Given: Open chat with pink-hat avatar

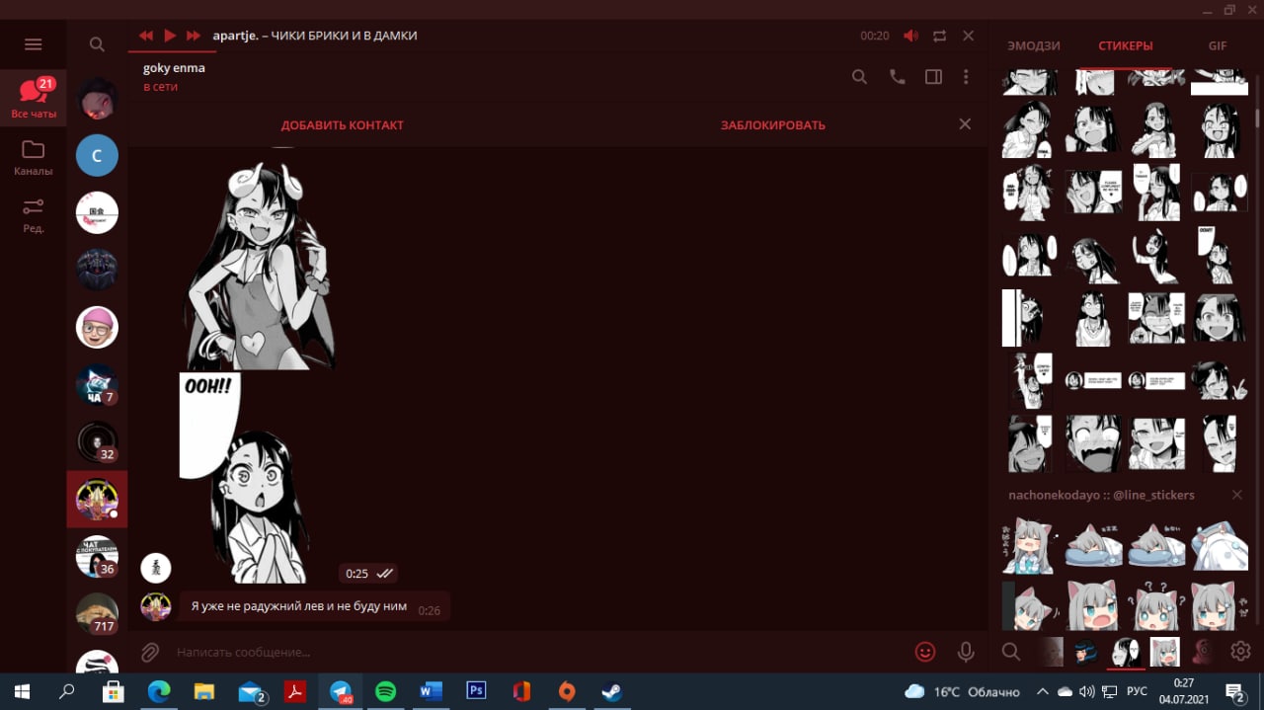Looking at the screenshot, I should click(x=97, y=328).
